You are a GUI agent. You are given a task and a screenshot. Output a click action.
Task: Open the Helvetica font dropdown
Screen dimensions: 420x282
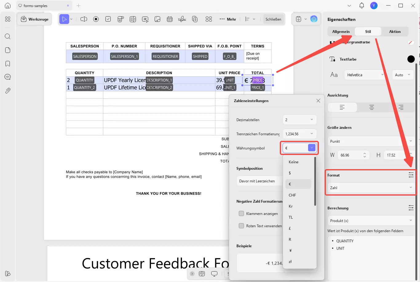(x=366, y=75)
